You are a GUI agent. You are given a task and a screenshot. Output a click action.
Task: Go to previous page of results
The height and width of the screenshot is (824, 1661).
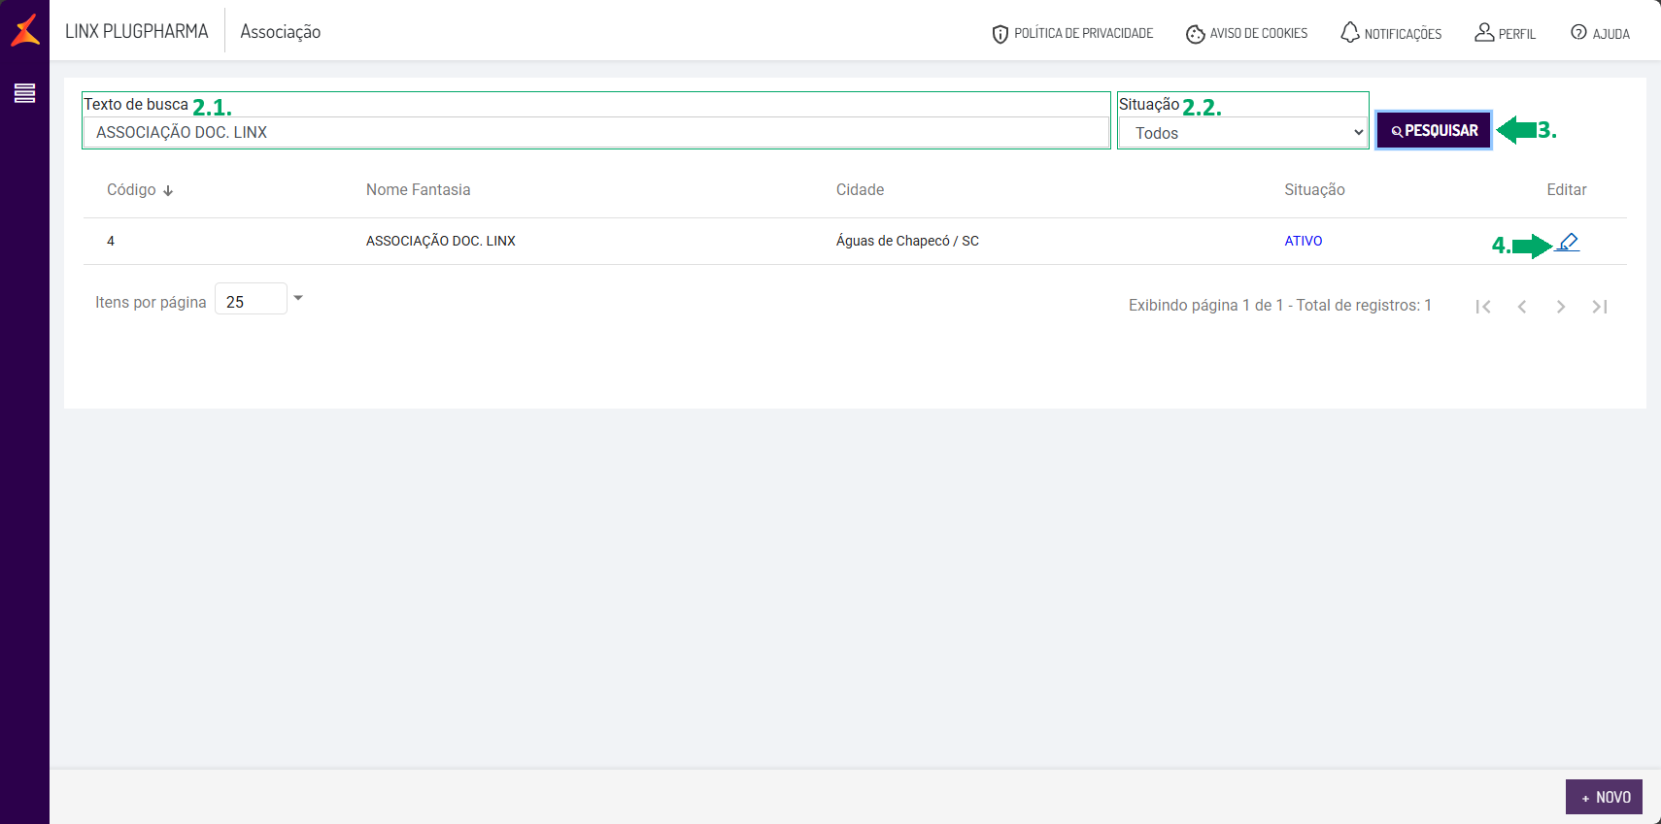click(x=1522, y=307)
